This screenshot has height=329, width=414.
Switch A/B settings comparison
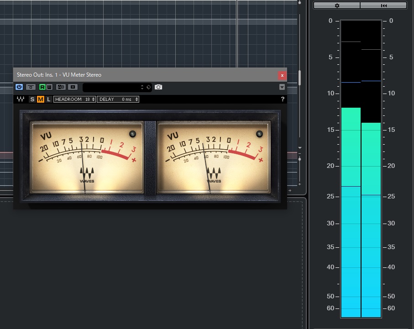61,87
